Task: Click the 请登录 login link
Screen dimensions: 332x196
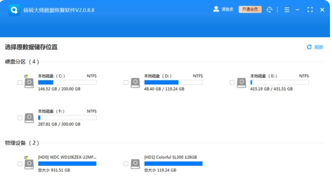Action: [227, 9]
